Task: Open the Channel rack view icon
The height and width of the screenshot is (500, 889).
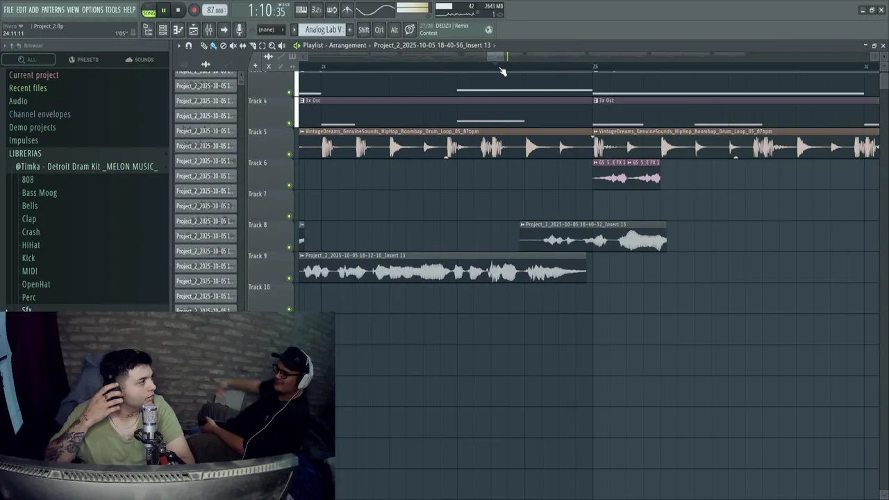Action: [x=163, y=30]
